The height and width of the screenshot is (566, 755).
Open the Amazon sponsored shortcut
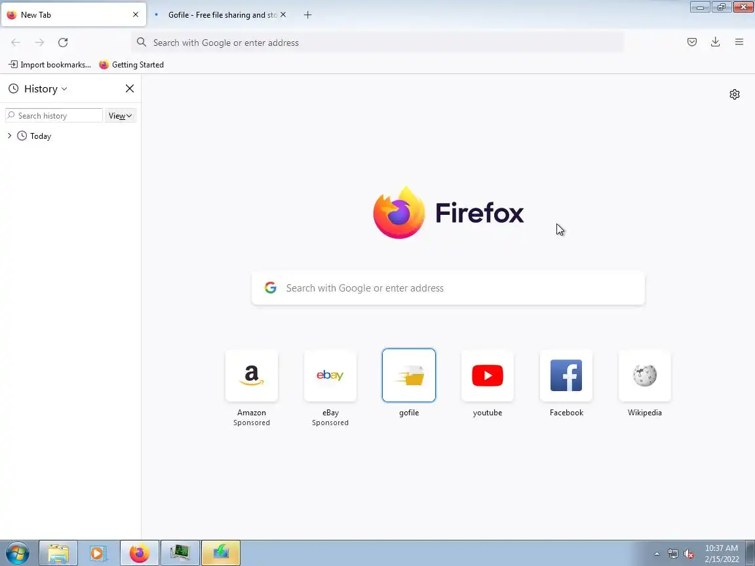[x=252, y=375]
